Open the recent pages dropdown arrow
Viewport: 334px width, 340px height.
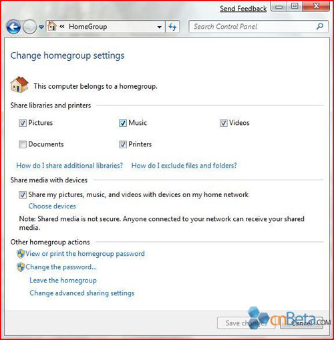[41, 27]
